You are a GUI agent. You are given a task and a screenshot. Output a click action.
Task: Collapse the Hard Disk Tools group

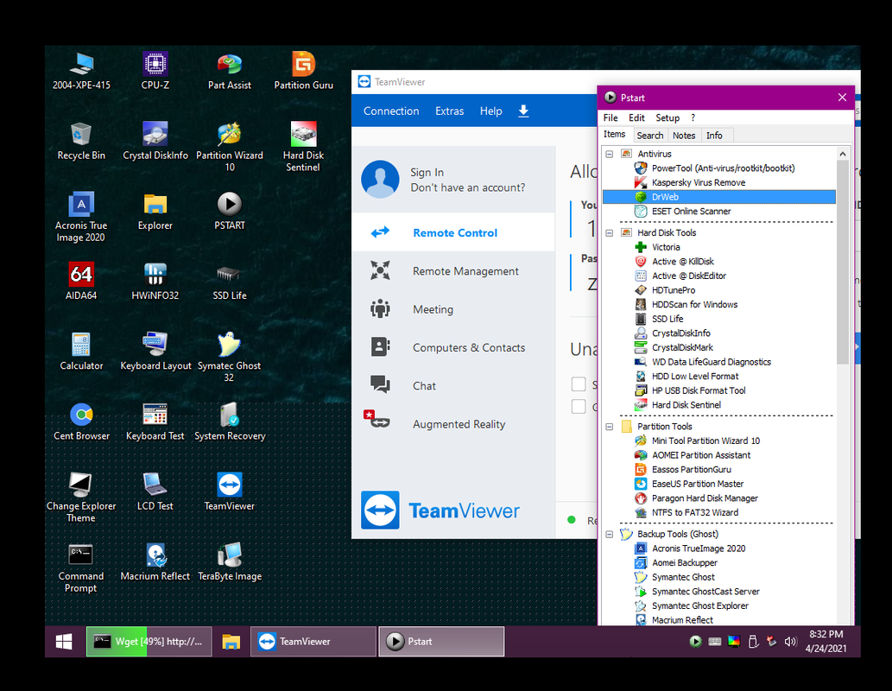[x=610, y=233]
